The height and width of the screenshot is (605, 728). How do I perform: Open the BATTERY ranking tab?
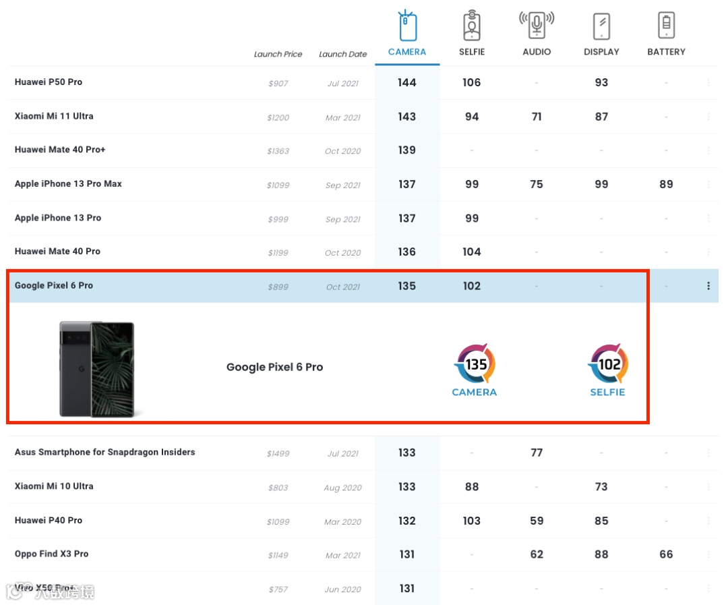(x=666, y=34)
